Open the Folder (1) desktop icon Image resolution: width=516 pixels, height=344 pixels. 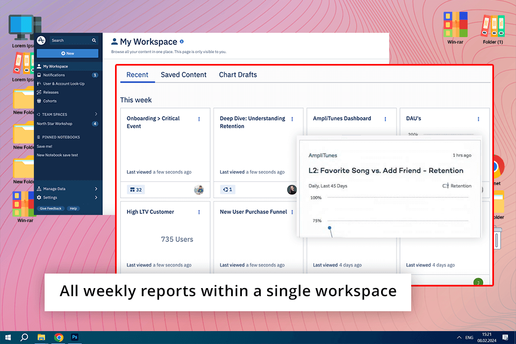pos(493,29)
